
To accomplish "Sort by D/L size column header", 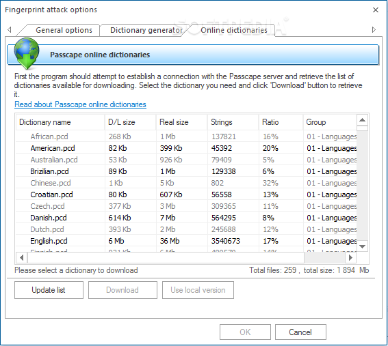I will tap(131, 122).
